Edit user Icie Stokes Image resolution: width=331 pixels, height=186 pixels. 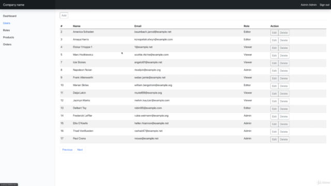point(274,63)
